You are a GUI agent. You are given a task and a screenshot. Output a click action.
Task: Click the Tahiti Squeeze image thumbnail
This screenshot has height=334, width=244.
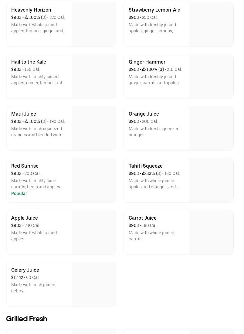[211, 180]
